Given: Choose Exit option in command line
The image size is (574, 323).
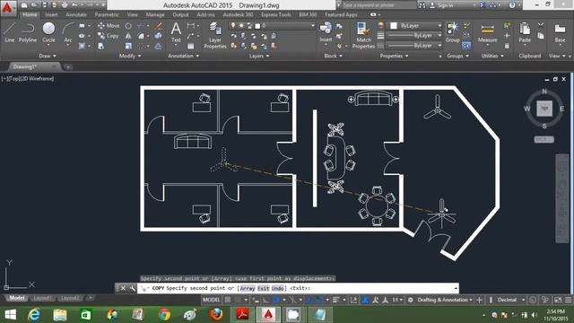Looking at the screenshot, I should (263, 288).
